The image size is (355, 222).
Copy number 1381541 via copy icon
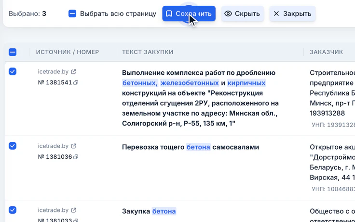click(x=76, y=83)
